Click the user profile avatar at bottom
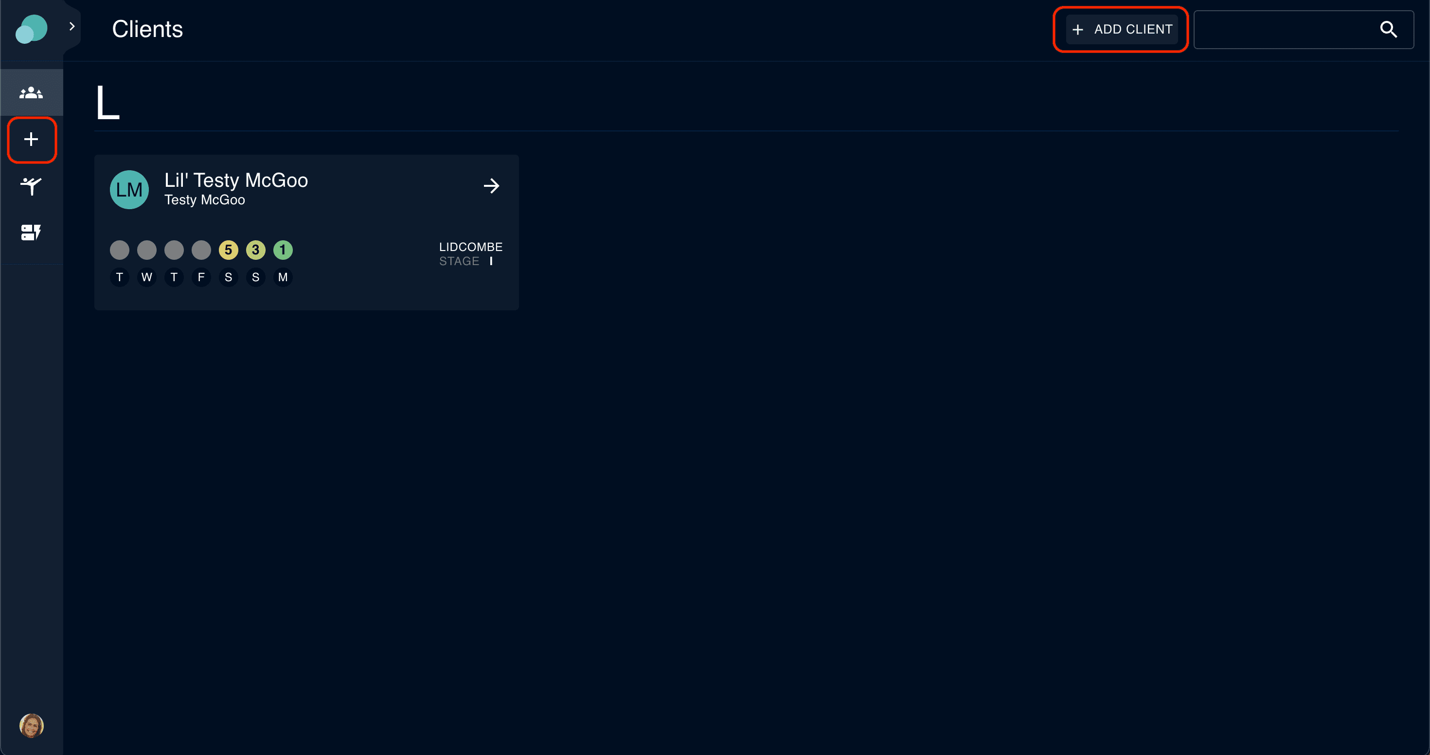This screenshot has width=1430, height=755. coord(31,727)
